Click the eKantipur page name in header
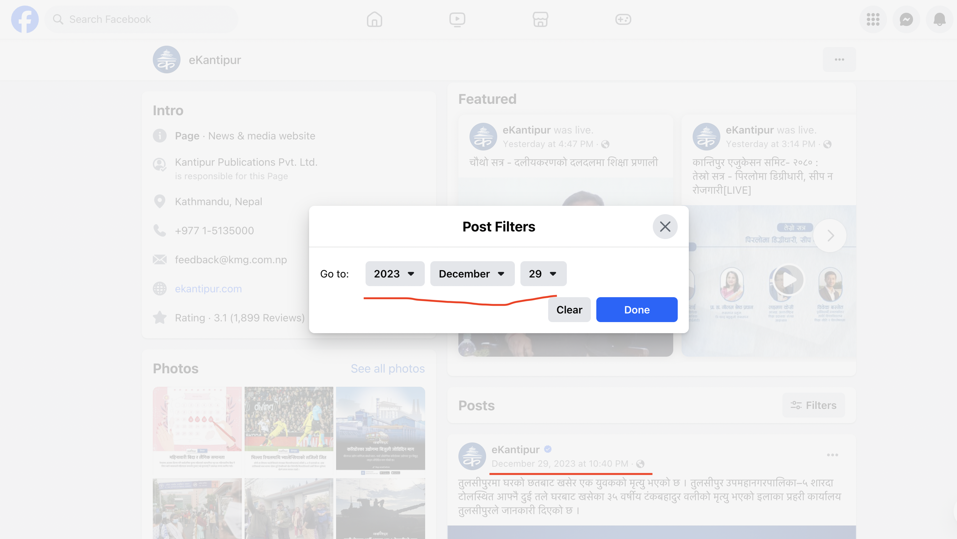Screen dimensions: 957x539 coord(215,60)
